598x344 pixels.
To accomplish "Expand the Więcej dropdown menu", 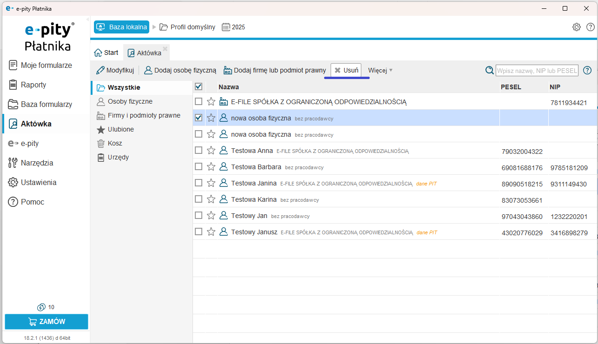I will 380,70.
